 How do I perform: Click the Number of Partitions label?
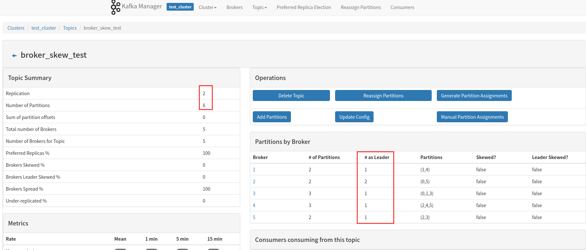[28, 105]
